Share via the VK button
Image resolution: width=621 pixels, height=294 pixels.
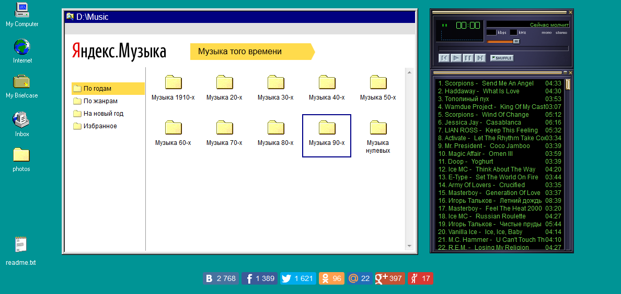221,278
